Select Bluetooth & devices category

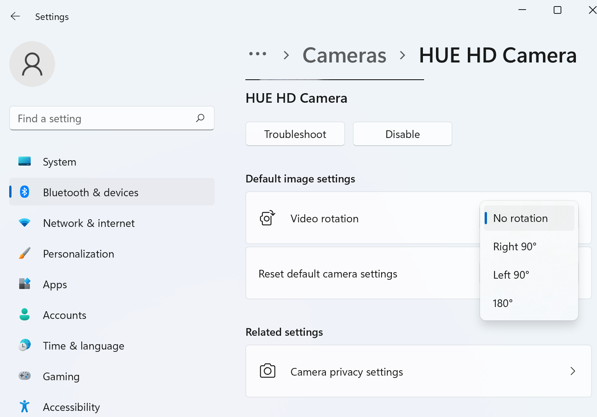pyautogui.click(x=112, y=192)
